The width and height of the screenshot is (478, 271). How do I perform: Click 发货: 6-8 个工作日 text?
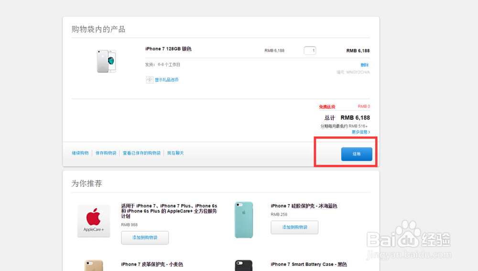163,64
